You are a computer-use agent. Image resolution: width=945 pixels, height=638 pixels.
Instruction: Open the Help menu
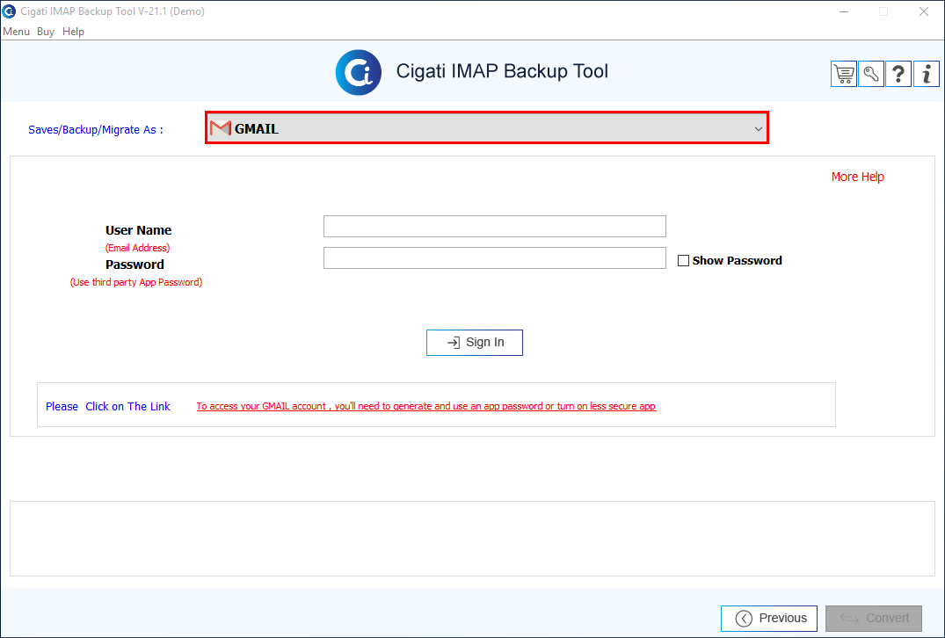click(73, 32)
